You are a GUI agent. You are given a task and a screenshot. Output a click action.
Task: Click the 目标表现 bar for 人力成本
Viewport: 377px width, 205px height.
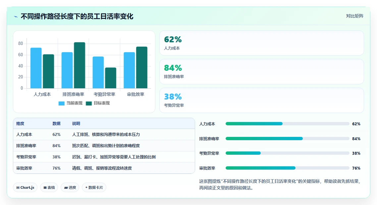pyautogui.click(x=48, y=71)
